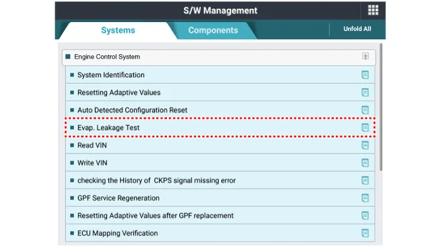Switch to the Components tab
This screenshot has width=440, height=247.
click(213, 30)
